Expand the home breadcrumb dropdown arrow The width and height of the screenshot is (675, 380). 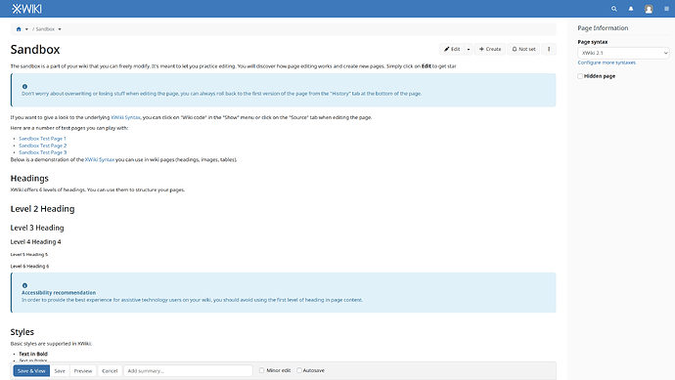click(26, 29)
